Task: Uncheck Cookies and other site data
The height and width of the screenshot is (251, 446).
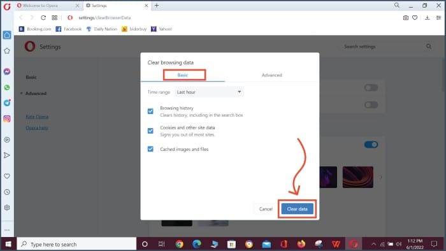Action: [x=150, y=131]
